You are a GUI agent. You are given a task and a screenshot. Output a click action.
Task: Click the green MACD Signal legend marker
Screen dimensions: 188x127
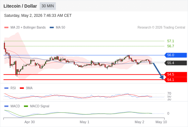26,106
